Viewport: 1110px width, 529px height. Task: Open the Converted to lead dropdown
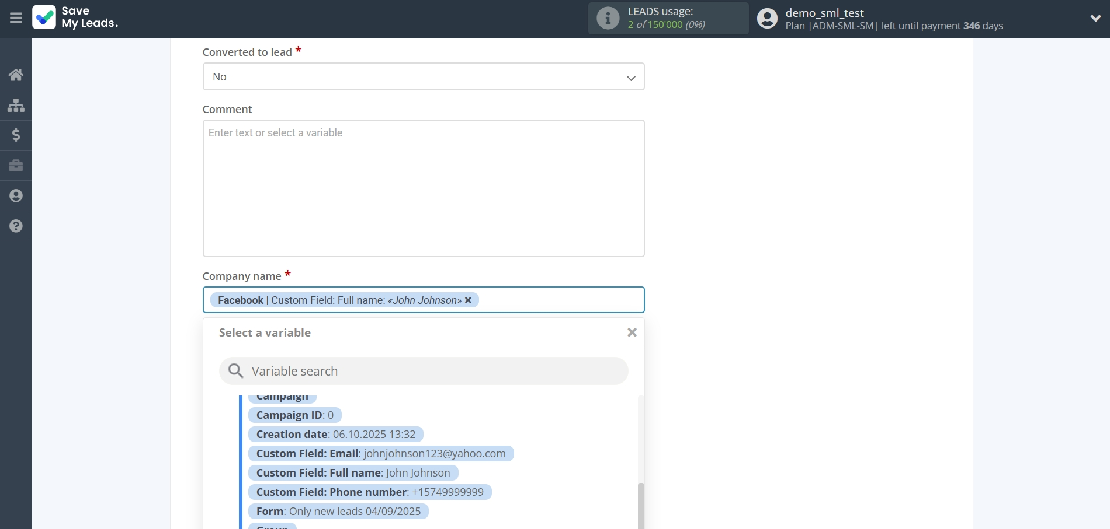point(423,77)
